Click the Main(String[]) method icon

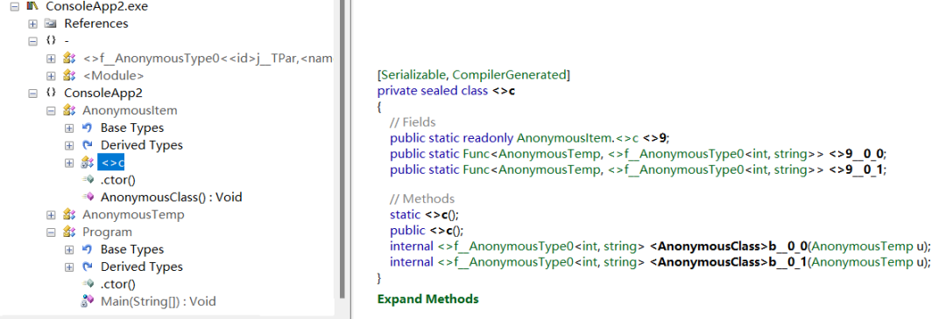(88, 301)
